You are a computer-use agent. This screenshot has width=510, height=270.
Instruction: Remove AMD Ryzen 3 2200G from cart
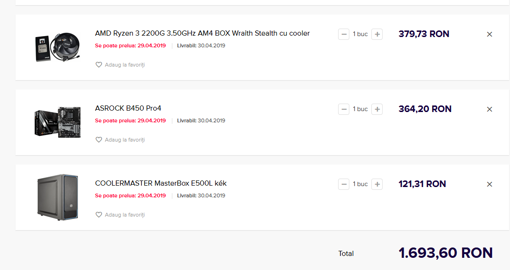(489, 34)
